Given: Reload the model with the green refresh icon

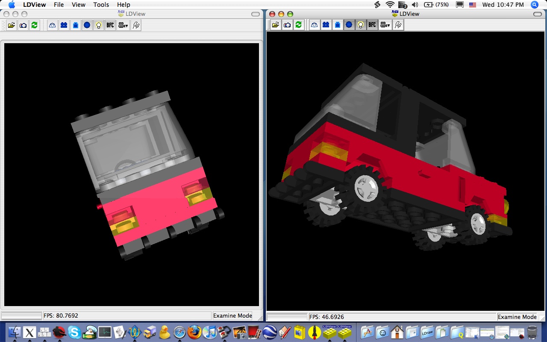Looking at the screenshot, I should click(x=34, y=25).
